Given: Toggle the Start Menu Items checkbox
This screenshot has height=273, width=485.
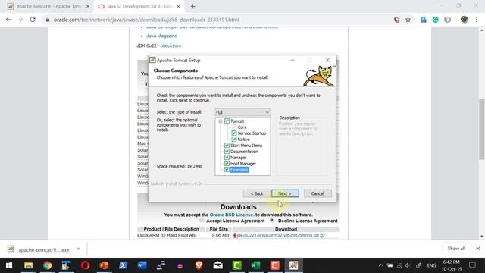Looking at the screenshot, I should point(227,145).
